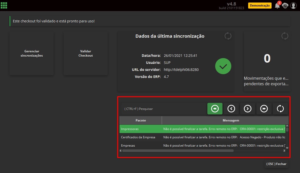Click the date value 26/01/2021 12:25:41
The width and height of the screenshot is (300, 173).
(x=180, y=56)
